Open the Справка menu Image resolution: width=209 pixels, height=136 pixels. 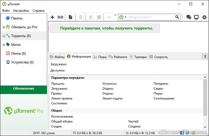click(39, 11)
